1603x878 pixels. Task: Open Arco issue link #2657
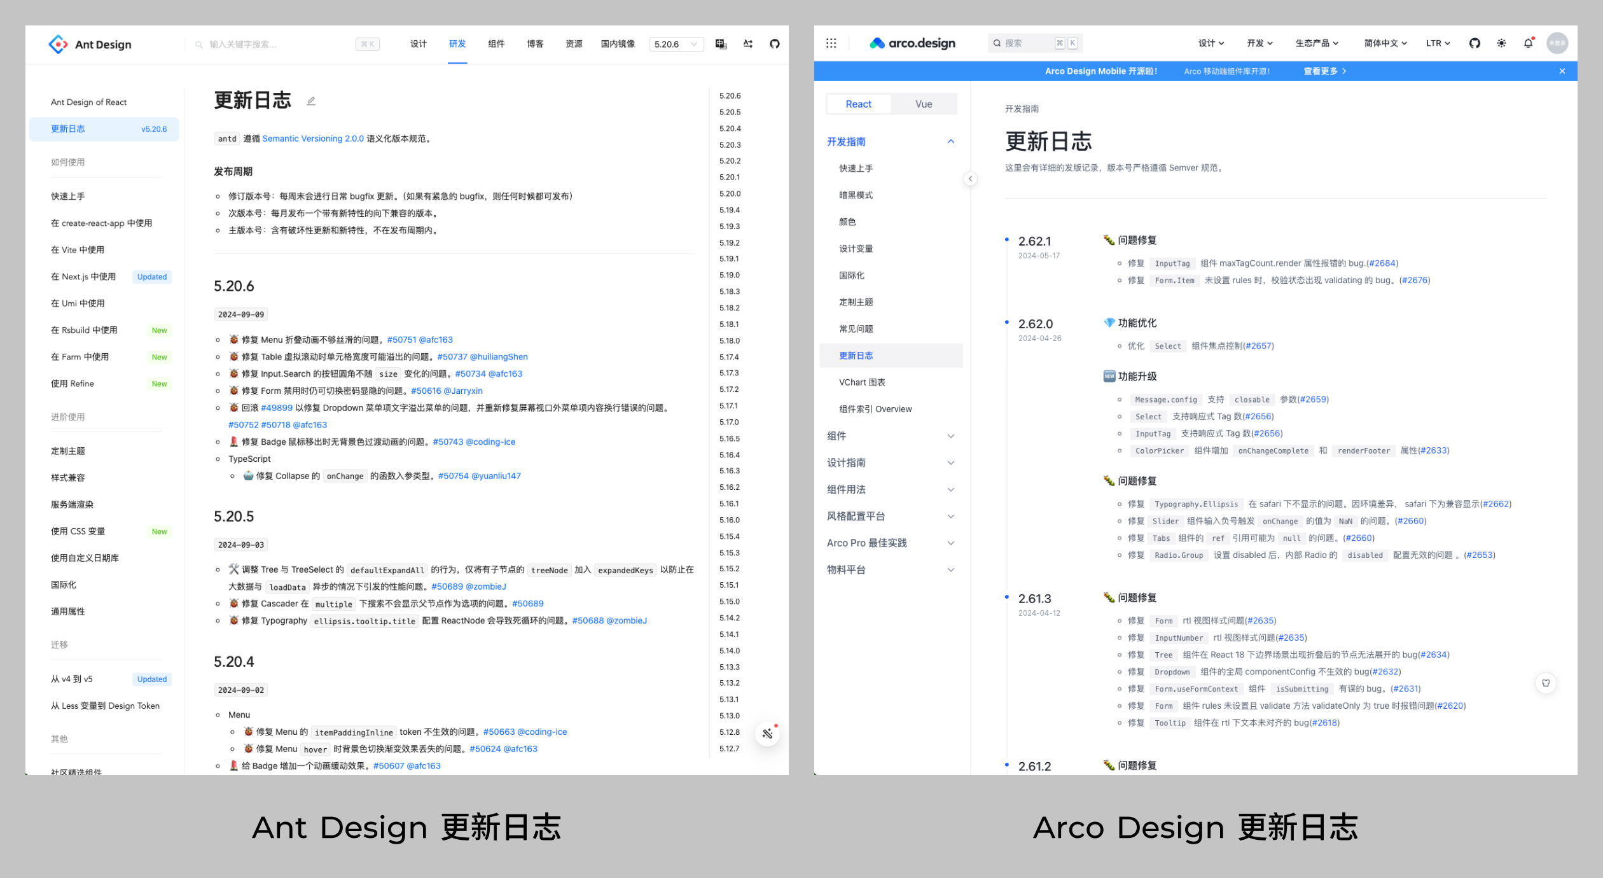(1258, 346)
